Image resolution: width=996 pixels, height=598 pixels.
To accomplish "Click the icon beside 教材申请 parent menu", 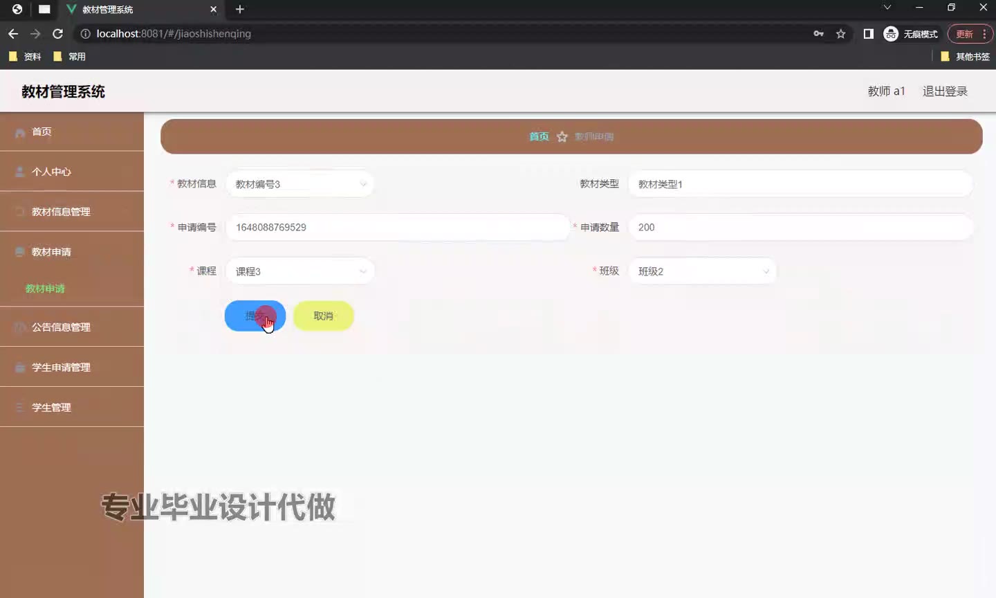I will [x=20, y=252].
